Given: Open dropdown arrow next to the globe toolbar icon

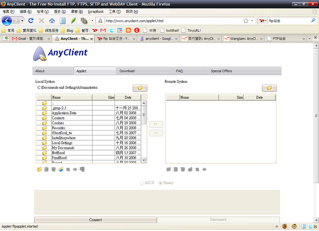Looking at the screenshot, I should click(92, 21).
